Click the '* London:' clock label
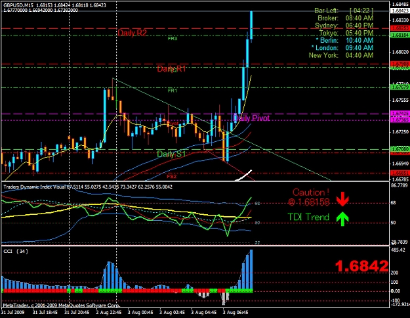This screenshot has width=410, height=318. click(x=325, y=48)
